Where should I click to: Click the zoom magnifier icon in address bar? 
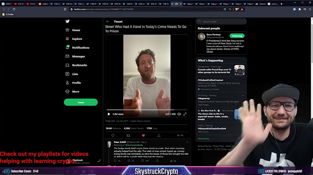pos(230,9)
